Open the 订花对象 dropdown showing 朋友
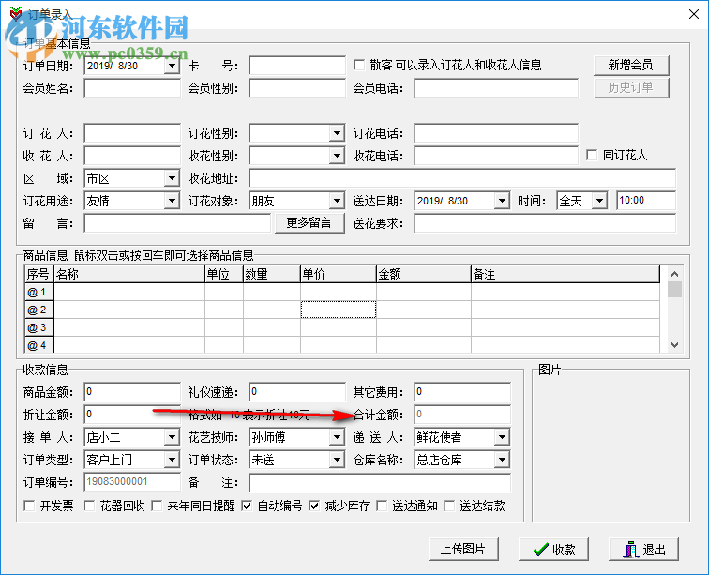 pos(337,201)
